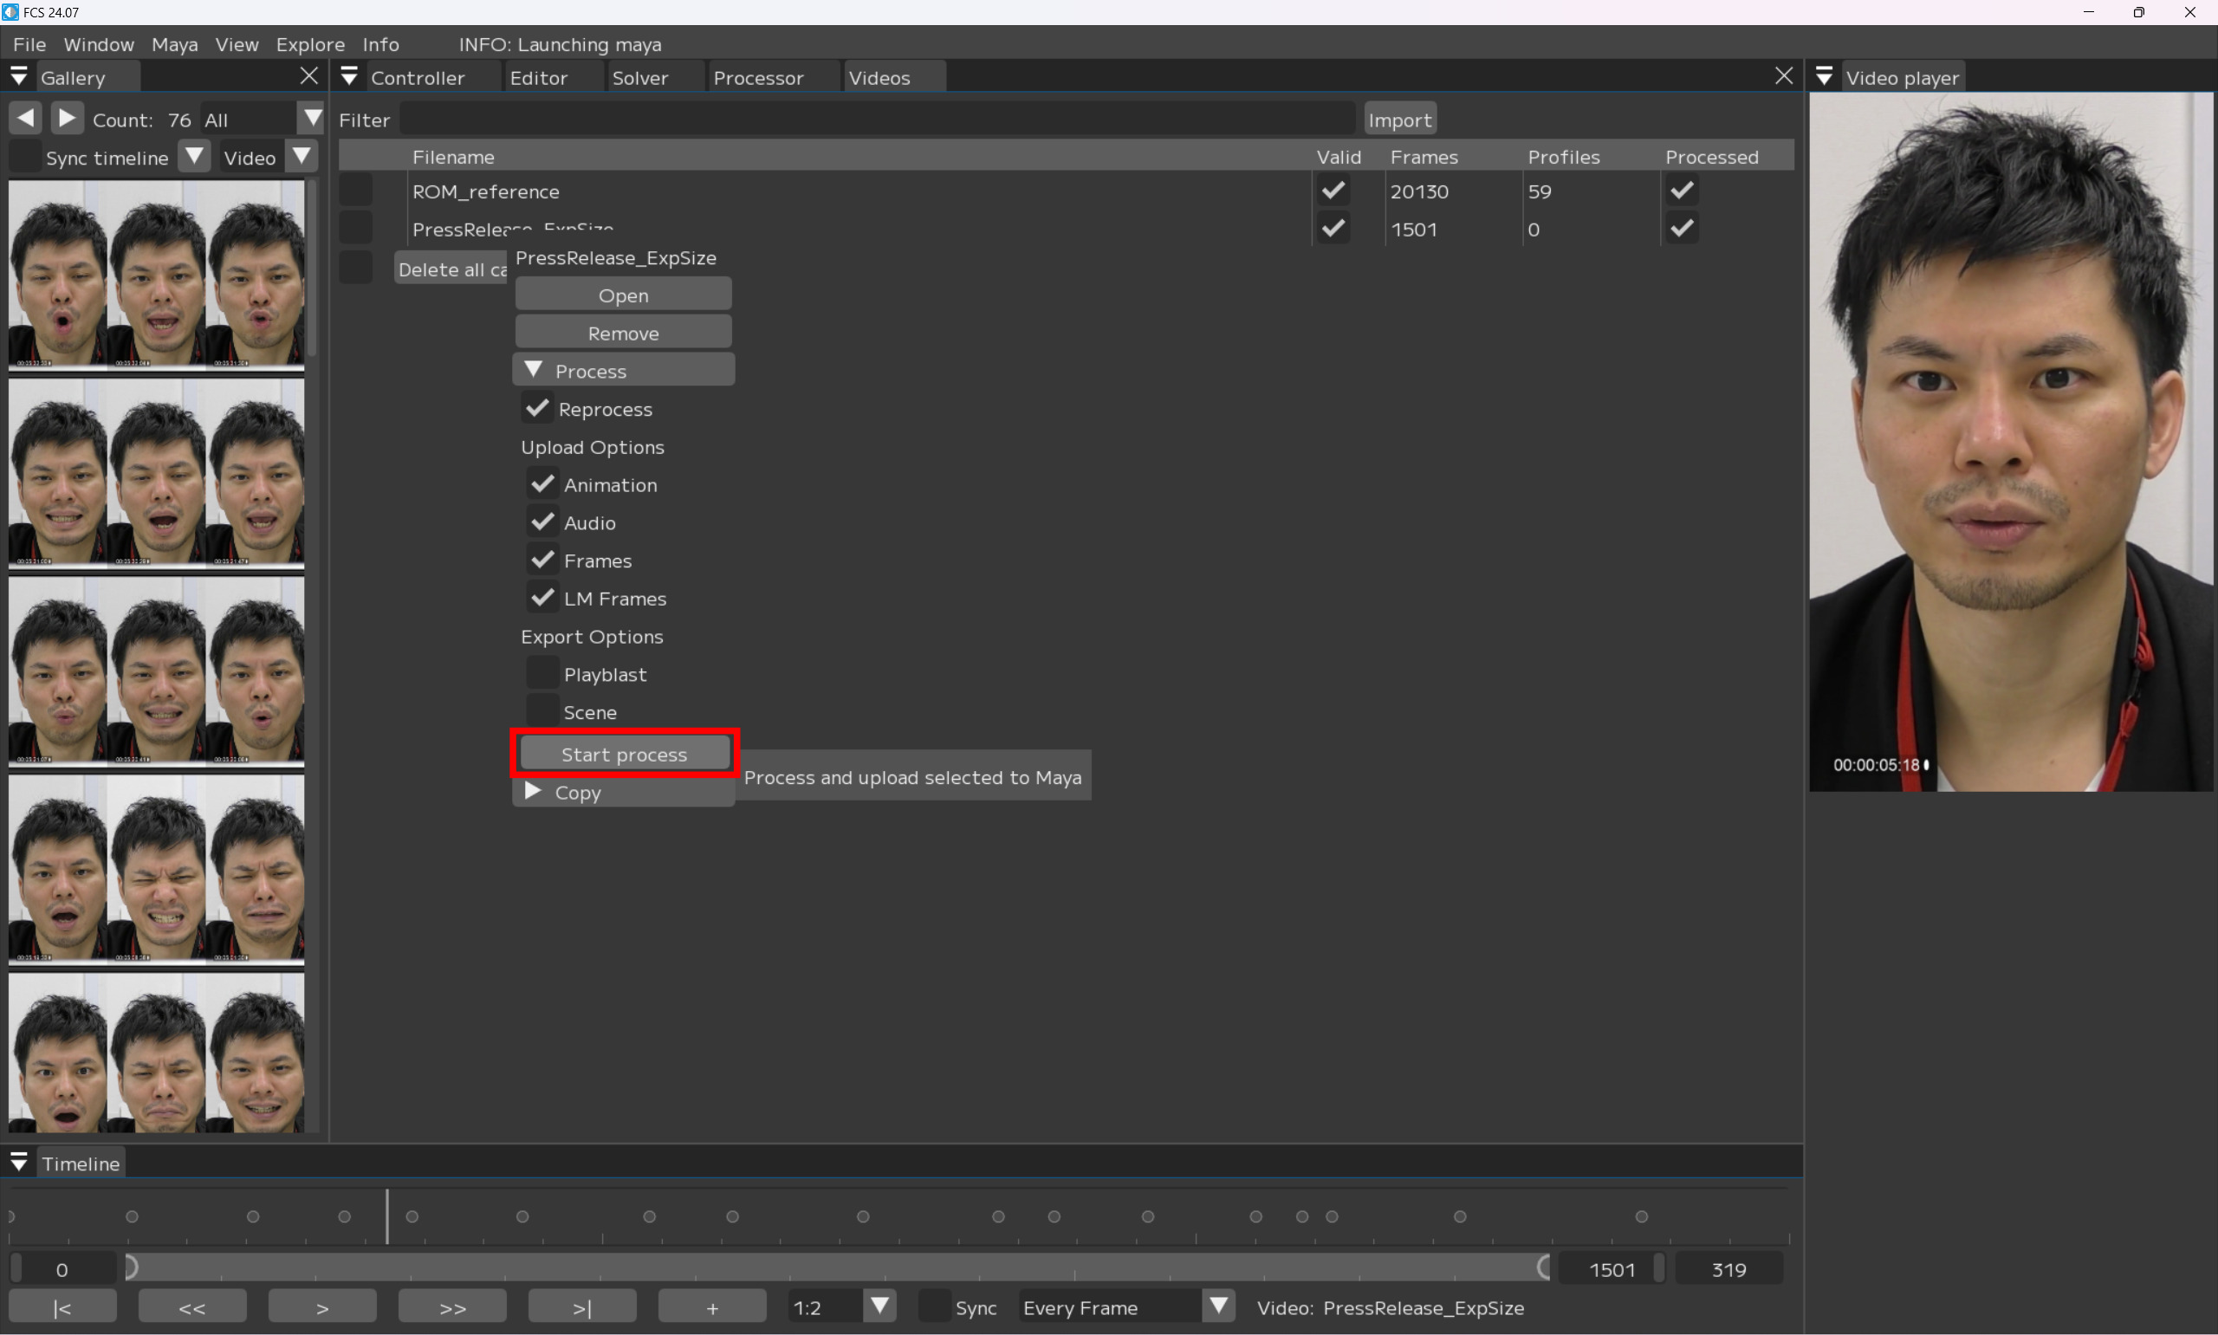Screen dimensions: 2218x1335
Task: Jump to last frame button
Action: pos(582,1307)
